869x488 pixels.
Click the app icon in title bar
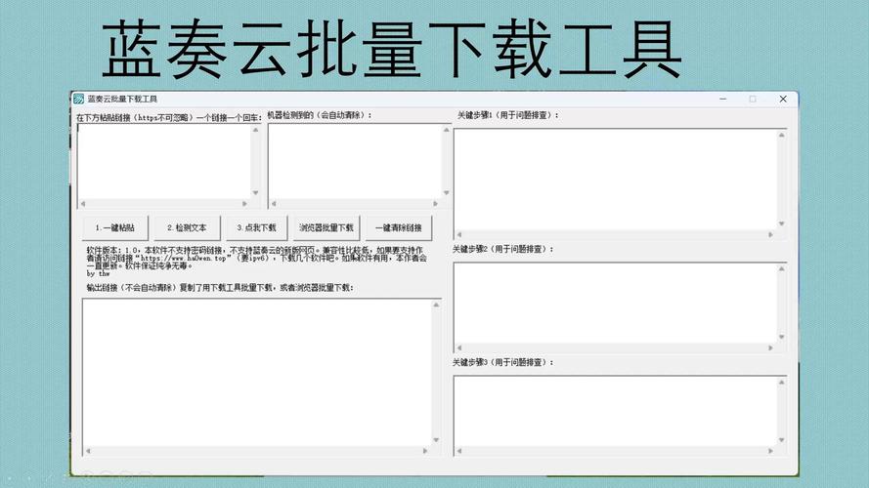(78, 99)
